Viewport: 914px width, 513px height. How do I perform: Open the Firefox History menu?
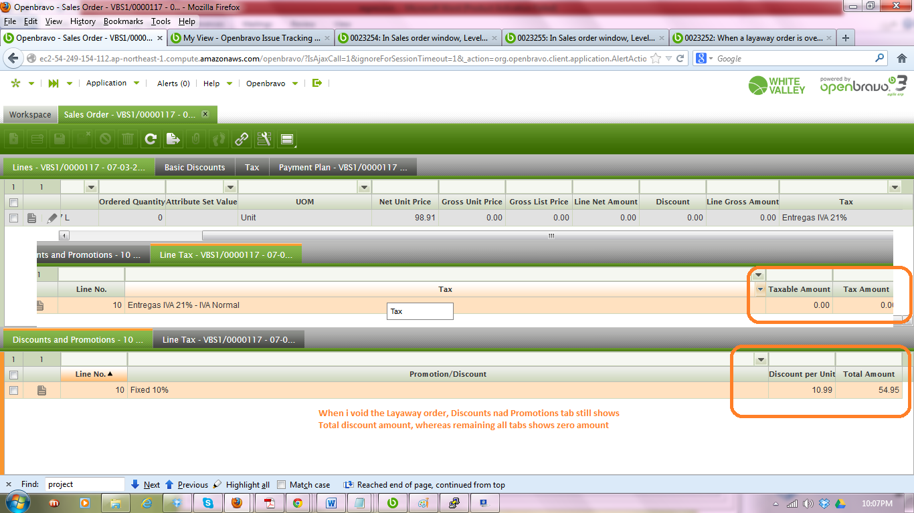[x=83, y=21]
